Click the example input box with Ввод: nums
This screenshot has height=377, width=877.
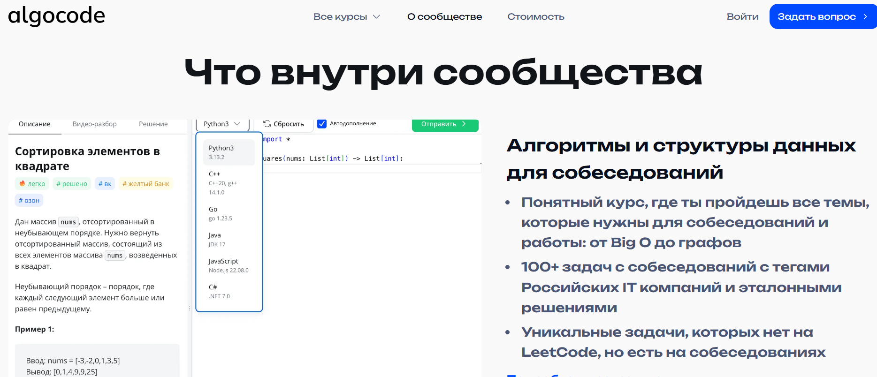(x=97, y=361)
